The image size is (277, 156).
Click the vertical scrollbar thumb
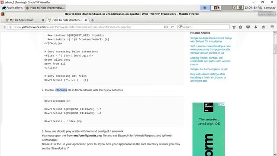(x=275, y=49)
